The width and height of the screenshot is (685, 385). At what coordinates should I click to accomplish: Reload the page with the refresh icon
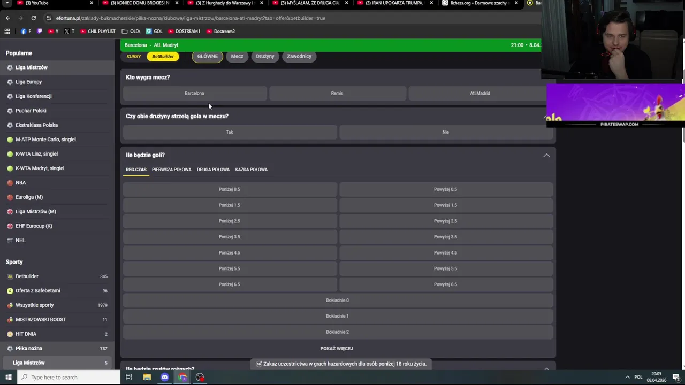pos(33,18)
